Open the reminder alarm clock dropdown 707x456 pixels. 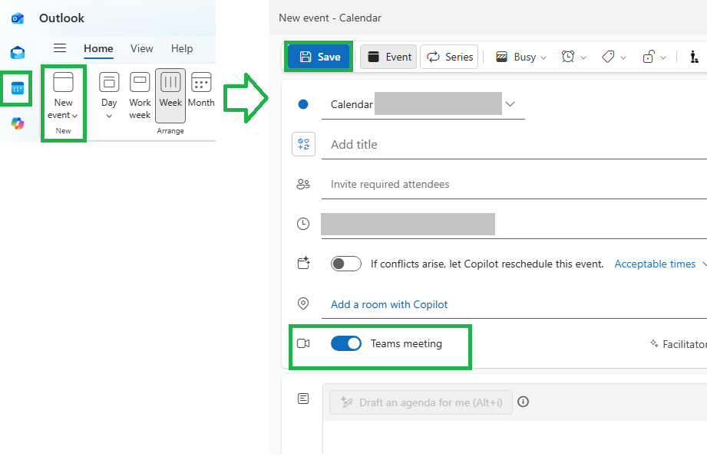click(x=573, y=57)
